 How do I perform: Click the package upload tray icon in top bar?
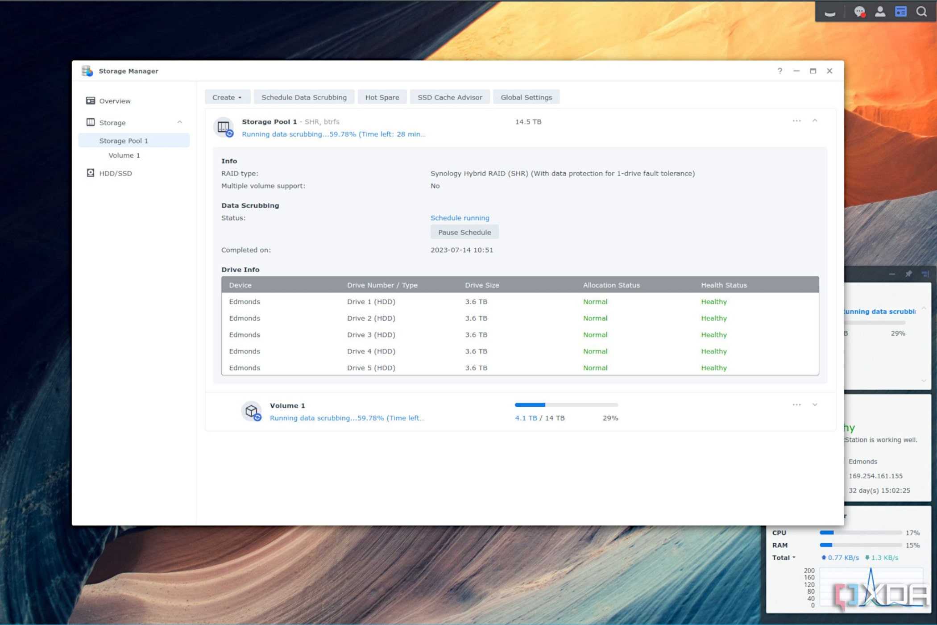tap(830, 13)
